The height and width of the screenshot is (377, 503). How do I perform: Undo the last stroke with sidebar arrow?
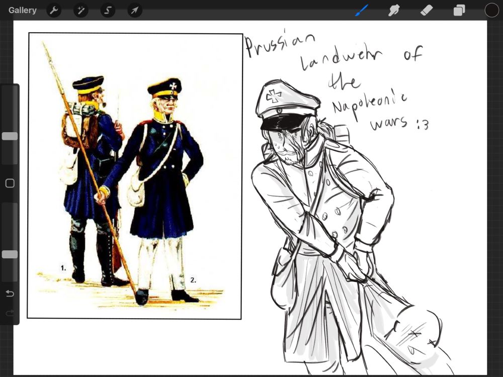(10, 294)
